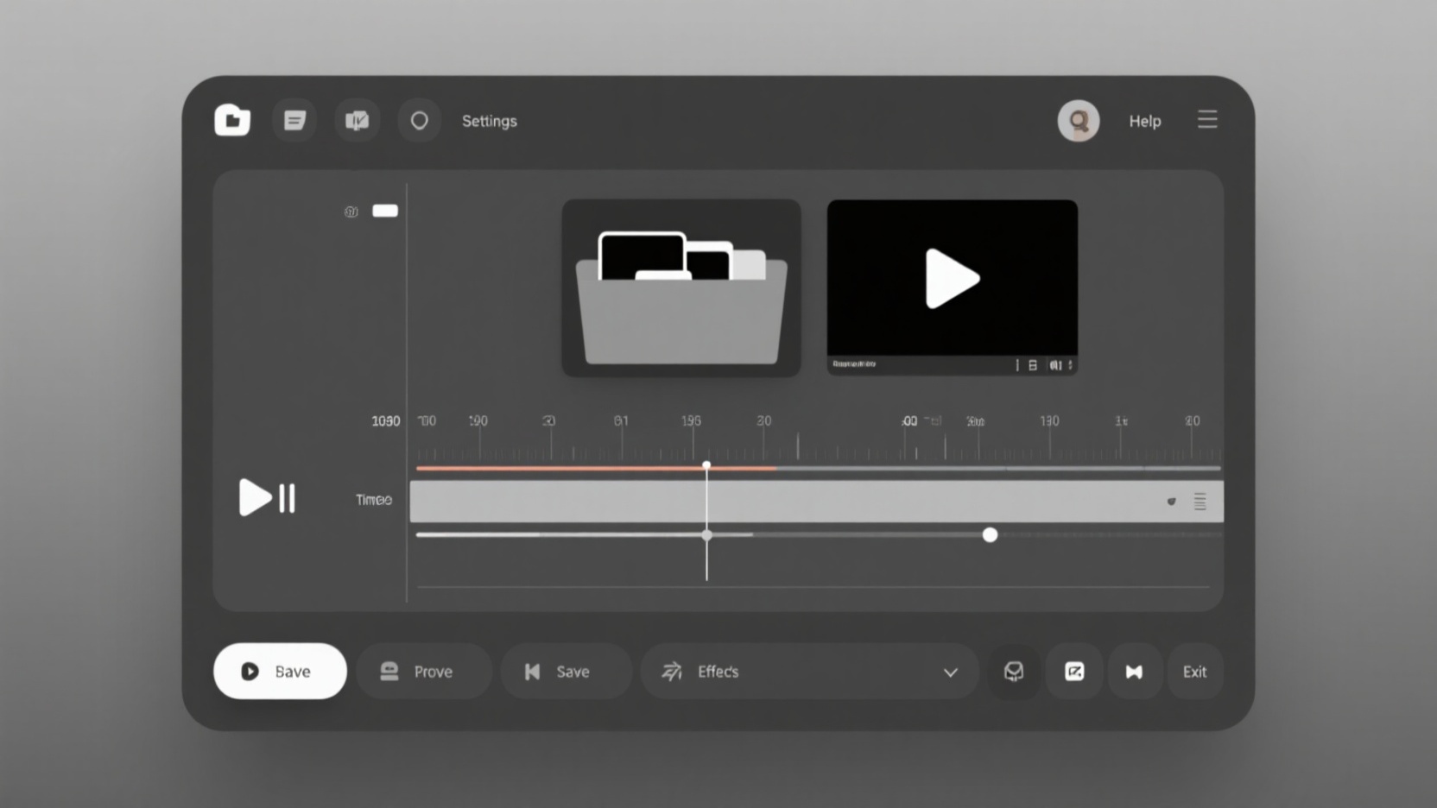Play the video in preview thumbnail
This screenshot has height=808, width=1437.
tap(952, 279)
